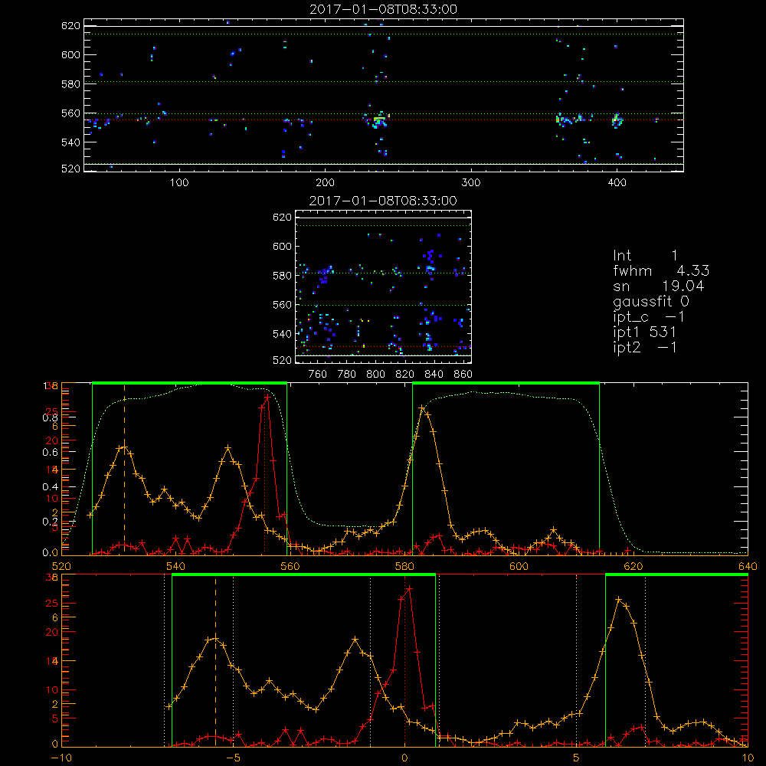The height and width of the screenshot is (766, 766).
Task: Click the '800' x-axis label in zoomed plot
Action: [375, 375]
